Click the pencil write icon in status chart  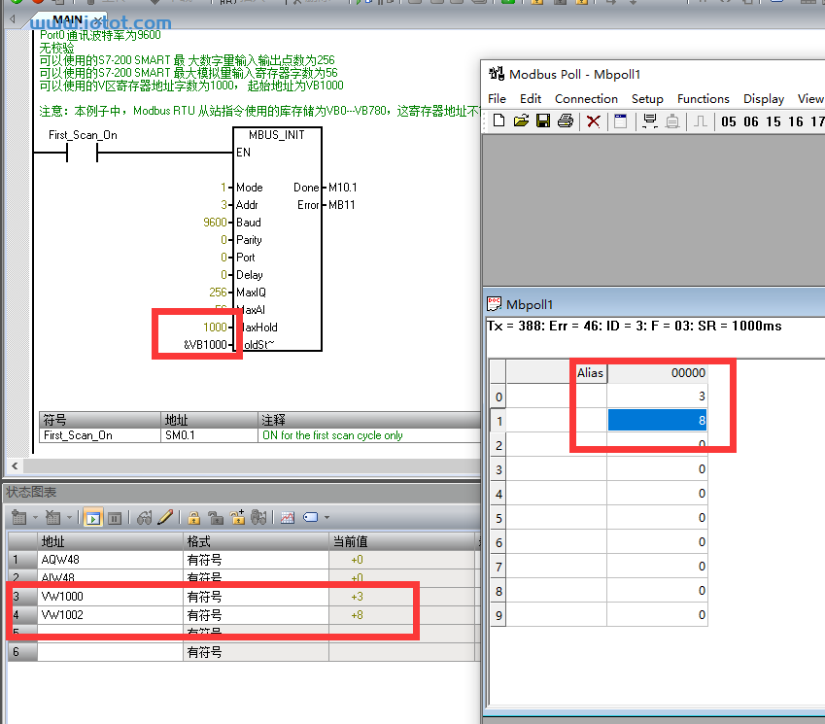(x=165, y=518)
